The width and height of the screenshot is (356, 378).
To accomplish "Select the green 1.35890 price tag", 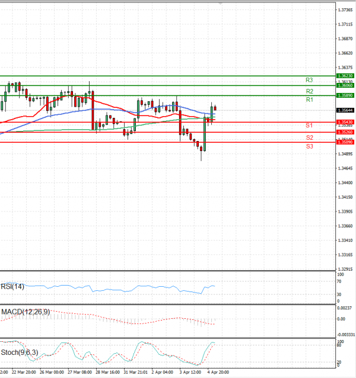I will 345,95.
